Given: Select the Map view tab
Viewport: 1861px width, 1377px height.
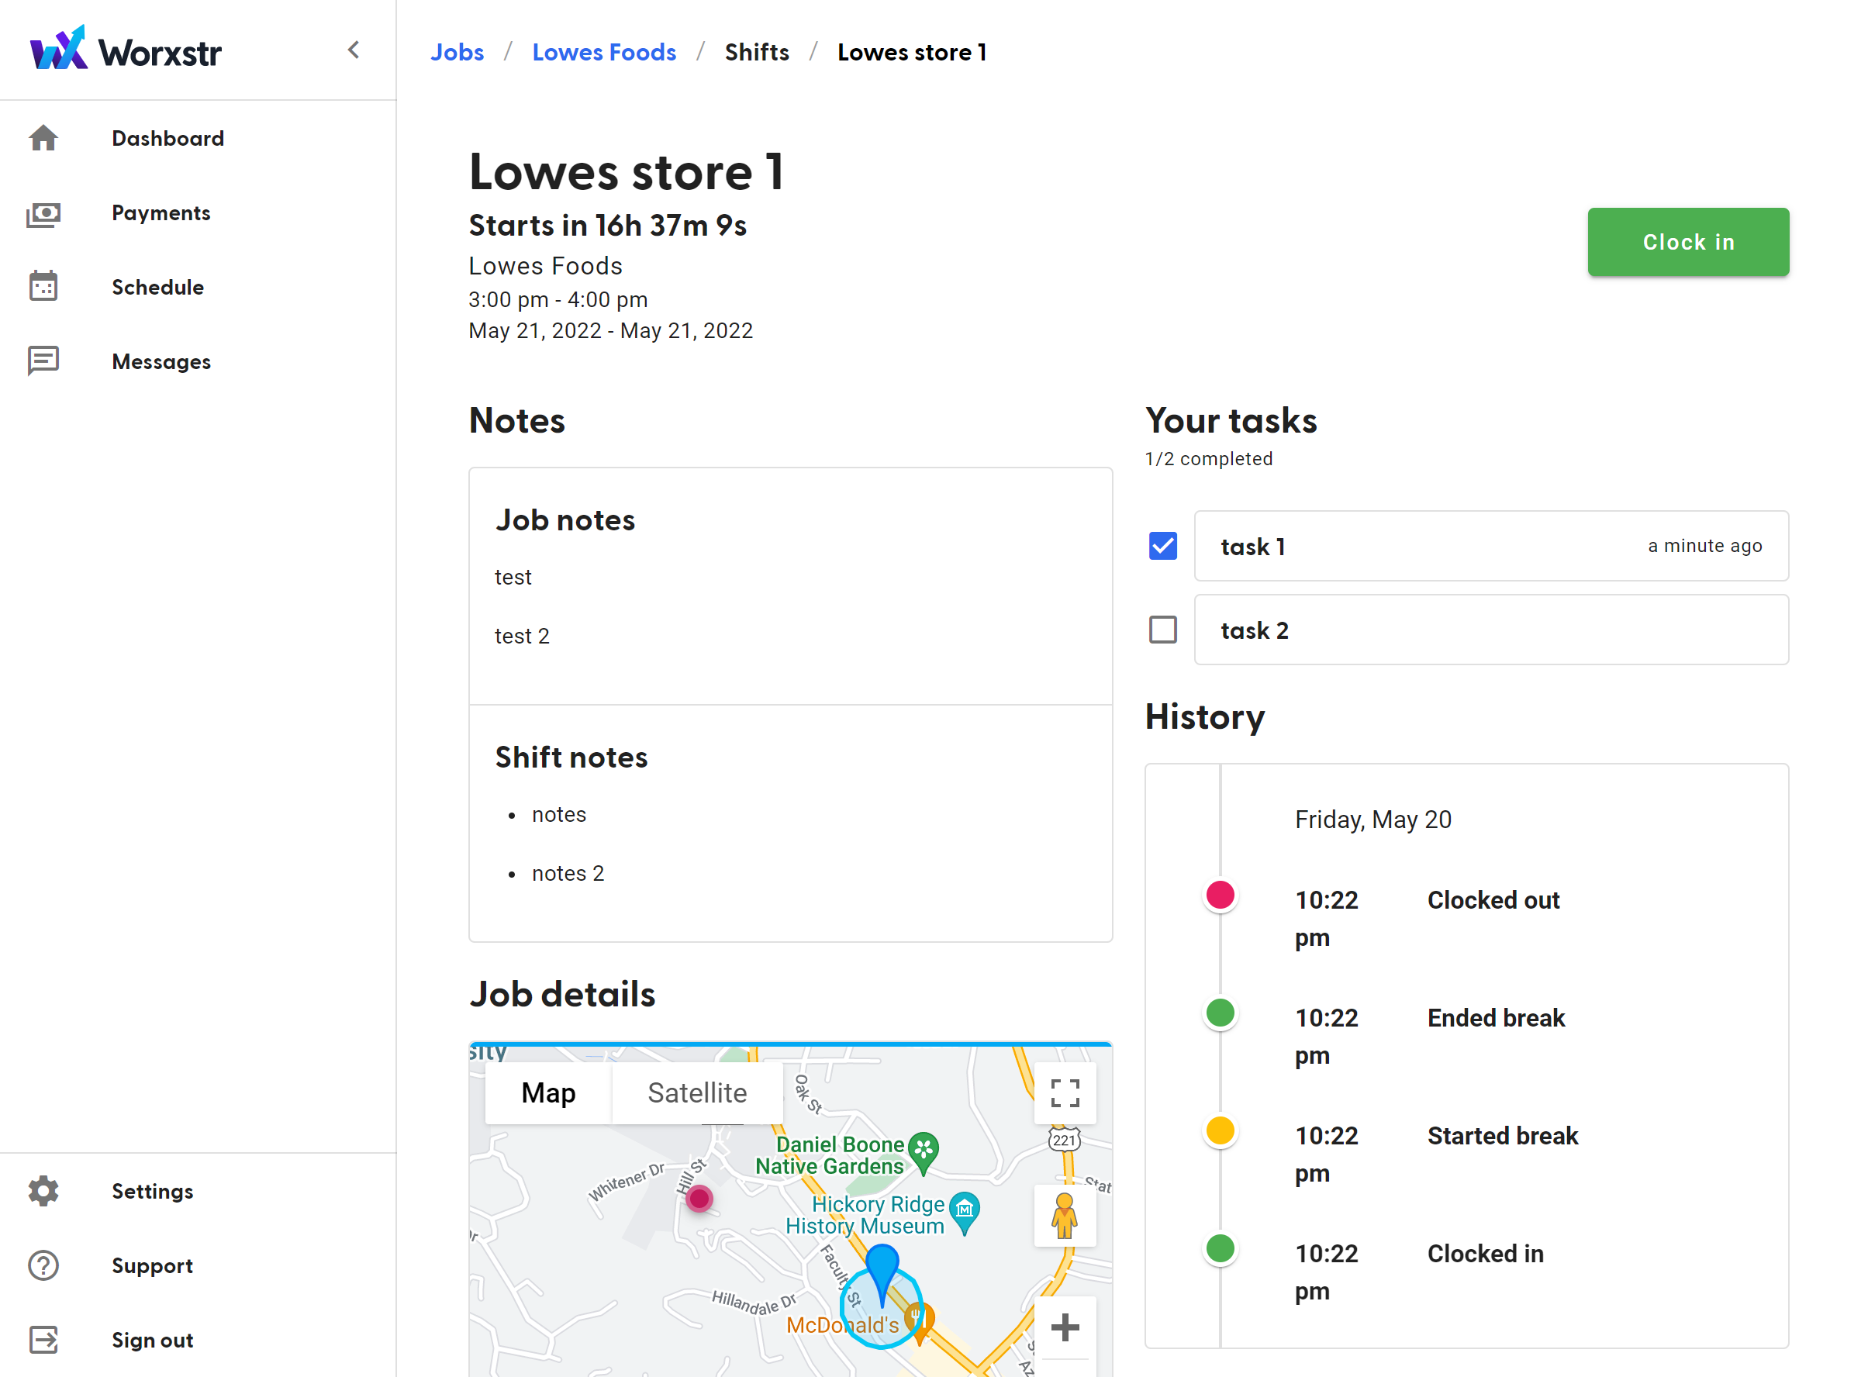Looking at the screenshot, I should coord(547,1092).
